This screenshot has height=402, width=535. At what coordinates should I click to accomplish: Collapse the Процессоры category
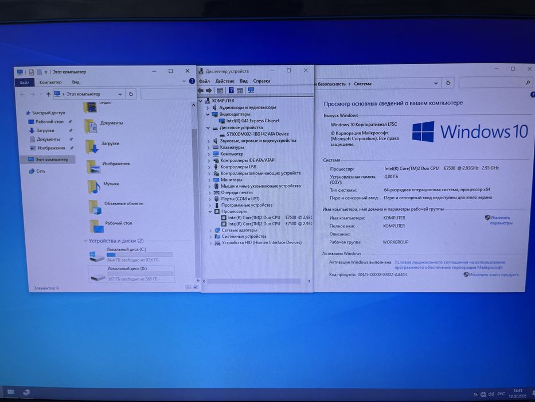210,211
